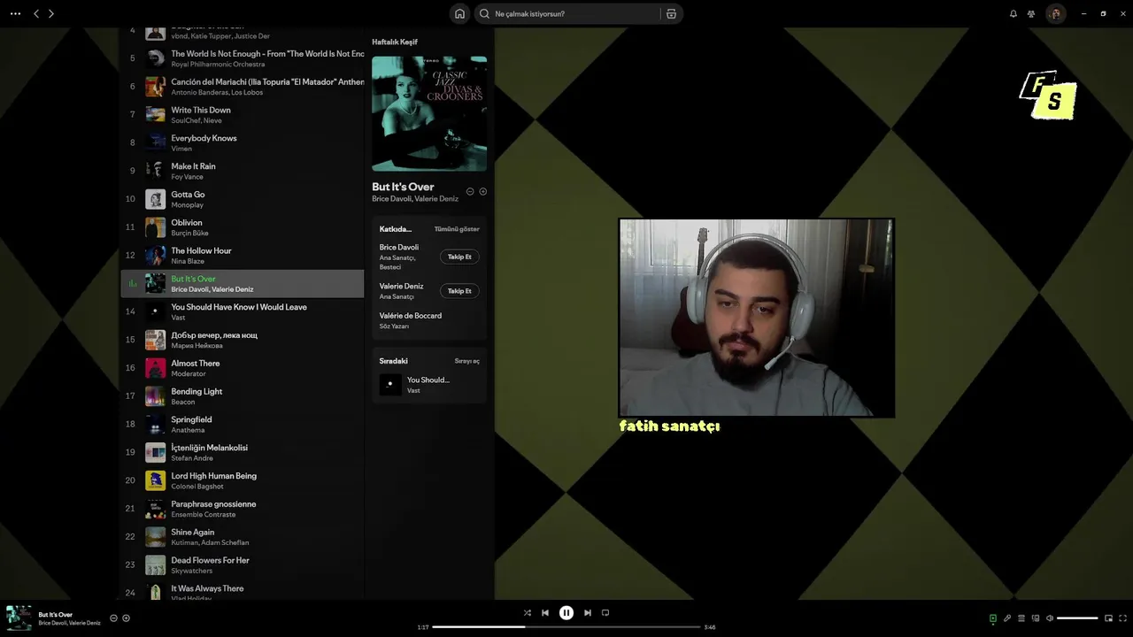This screenshot has width=1133, height=637.
Task: Click Canción del Mariachi track title
Action: tap(267, 82)
